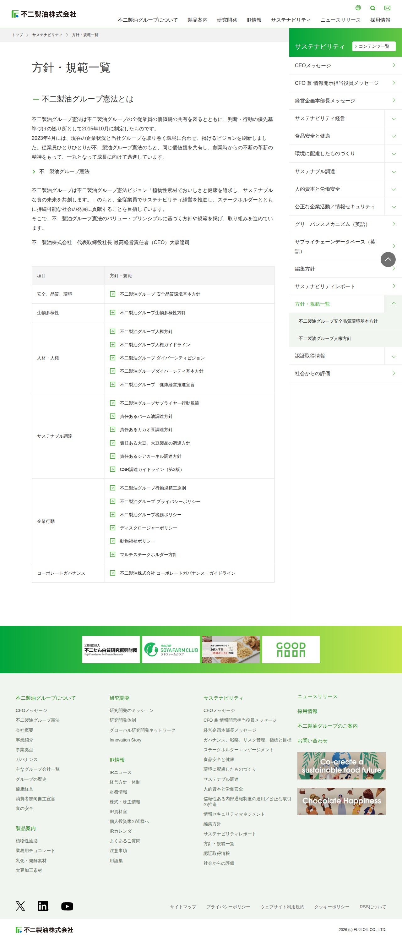The height and width of the screenshot is (941, 402).
Task: Open サステナビリティレポート in sidebar
Action: pyautogui.click(x=345, y=287)
